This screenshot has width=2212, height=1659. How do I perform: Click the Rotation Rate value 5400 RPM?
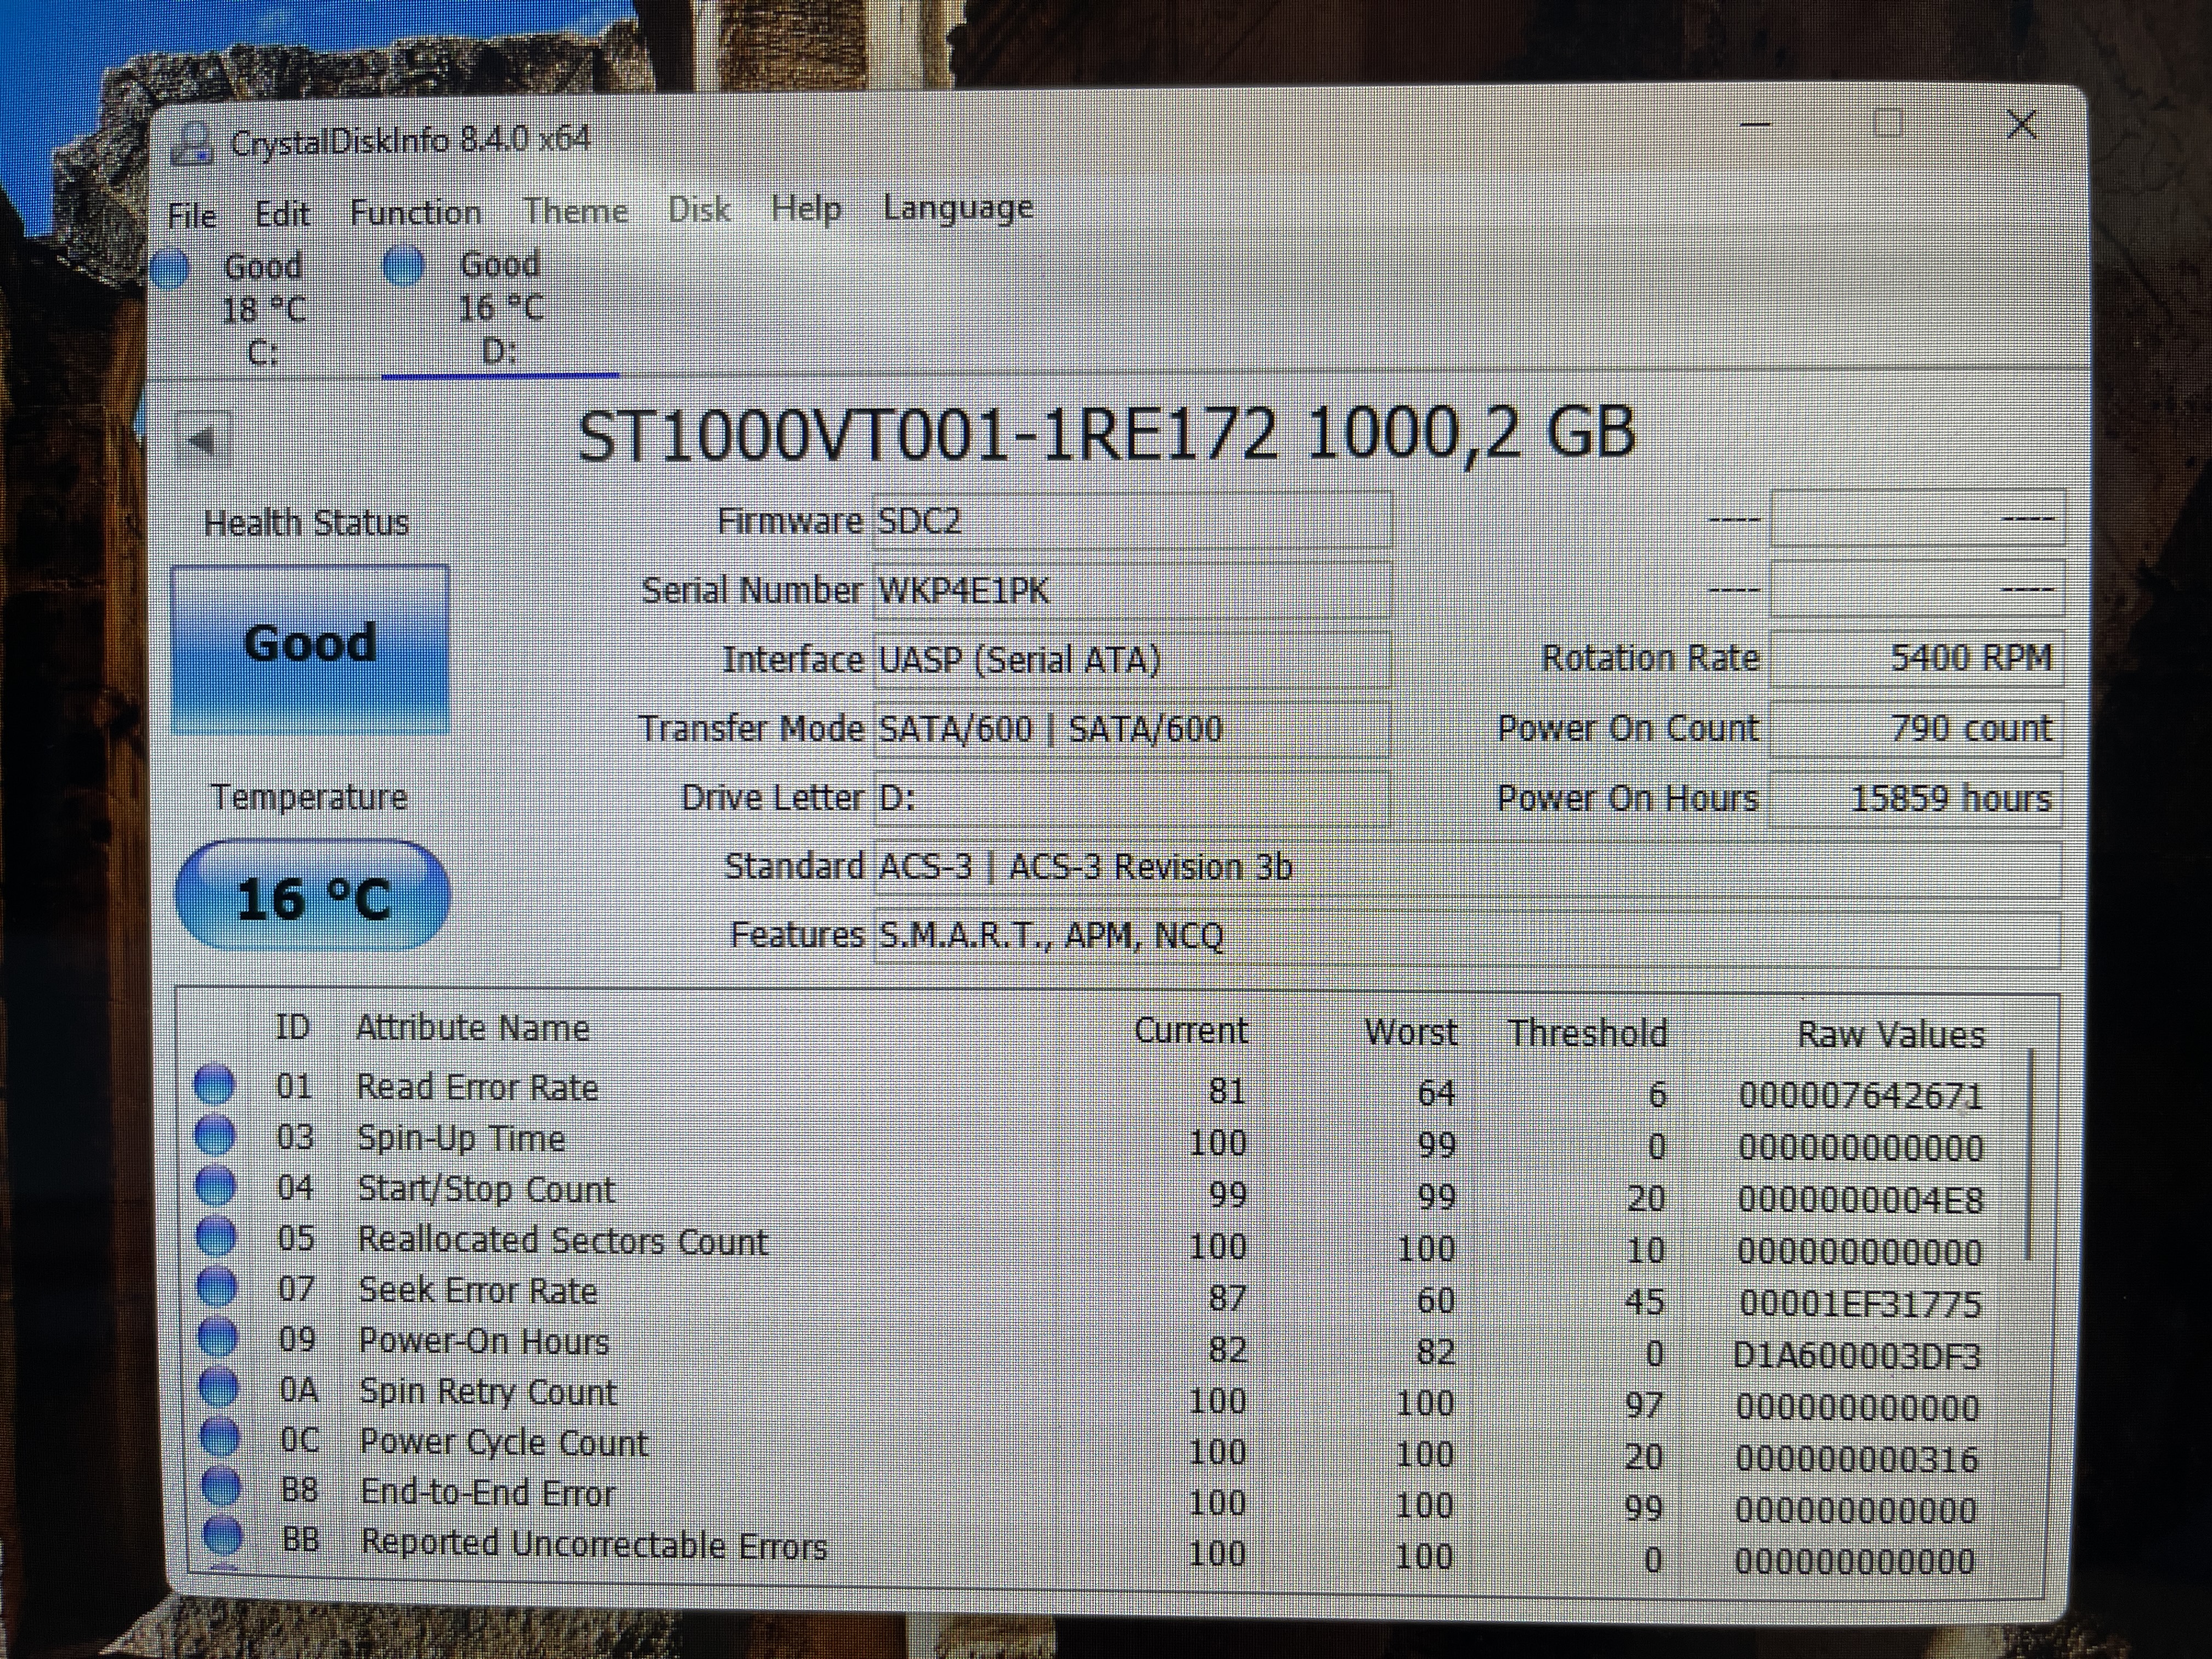coord(1916,658)
